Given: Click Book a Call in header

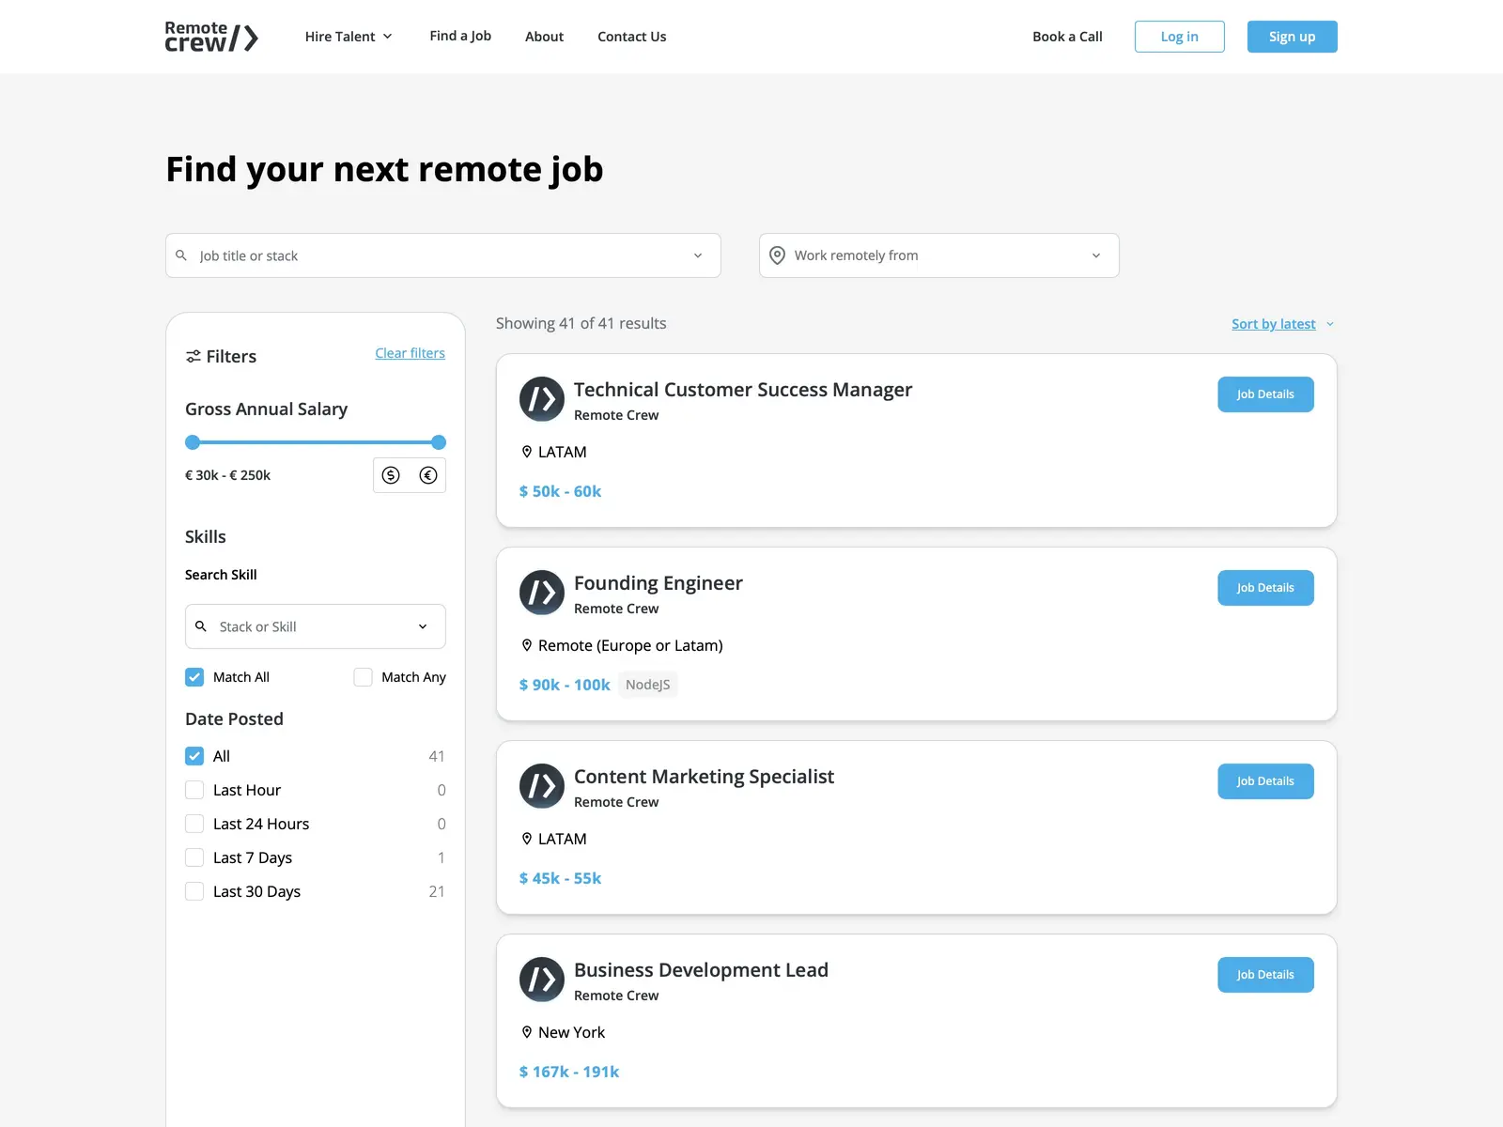Looking at the screenshot, I should (x=1067, y=37).
